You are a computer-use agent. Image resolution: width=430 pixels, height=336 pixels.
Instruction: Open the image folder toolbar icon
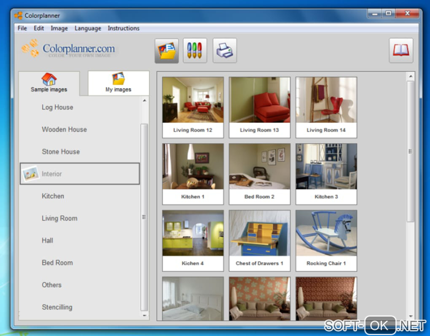point(167,51)
